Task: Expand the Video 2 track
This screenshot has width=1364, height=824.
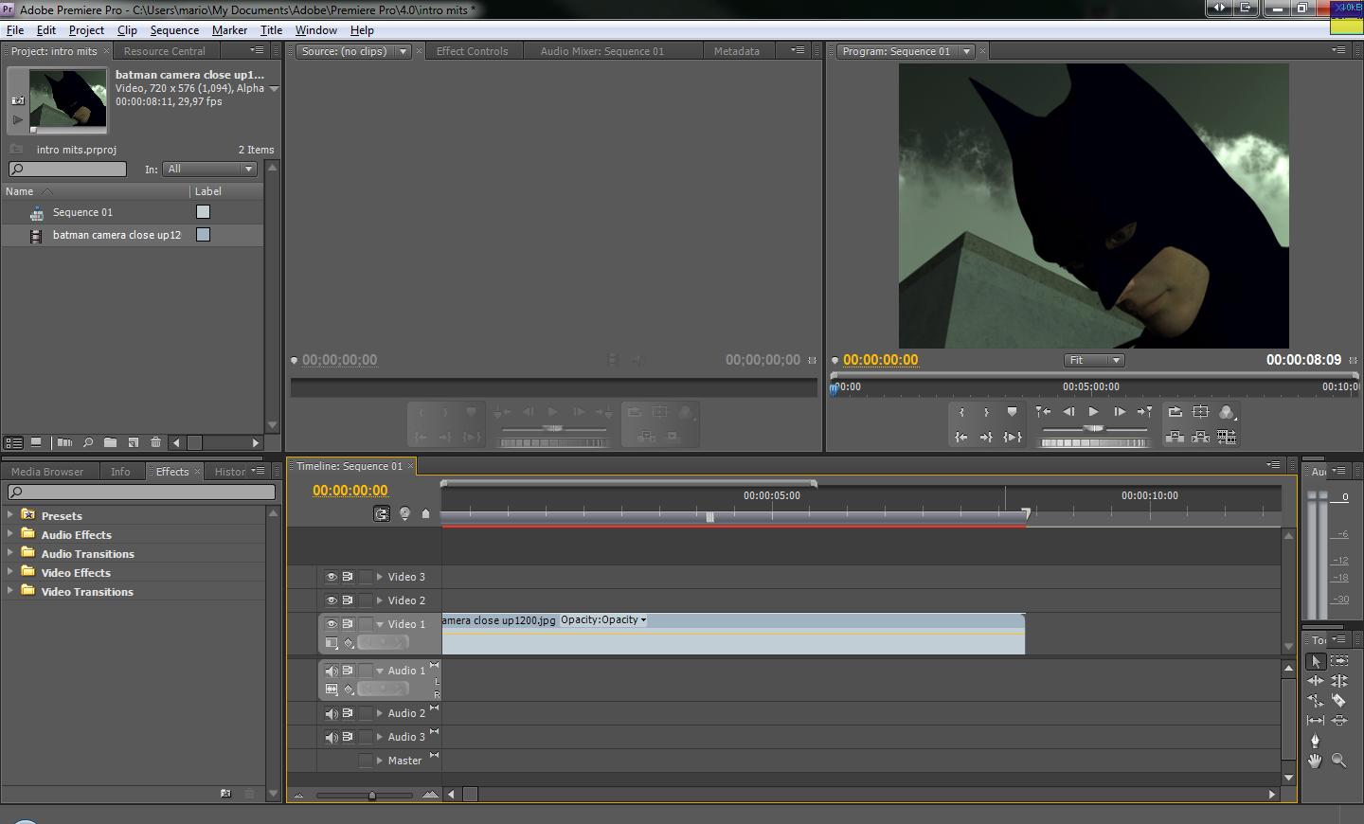Action: pos(380,600)
